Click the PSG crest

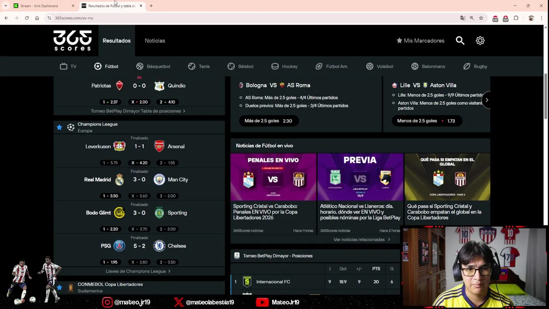pos(119,246)
